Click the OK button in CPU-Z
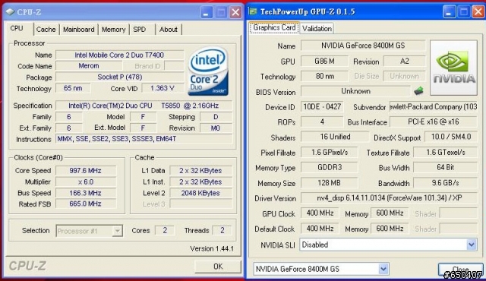The height and width of the screenshot is (281, 486). (218, 267)
